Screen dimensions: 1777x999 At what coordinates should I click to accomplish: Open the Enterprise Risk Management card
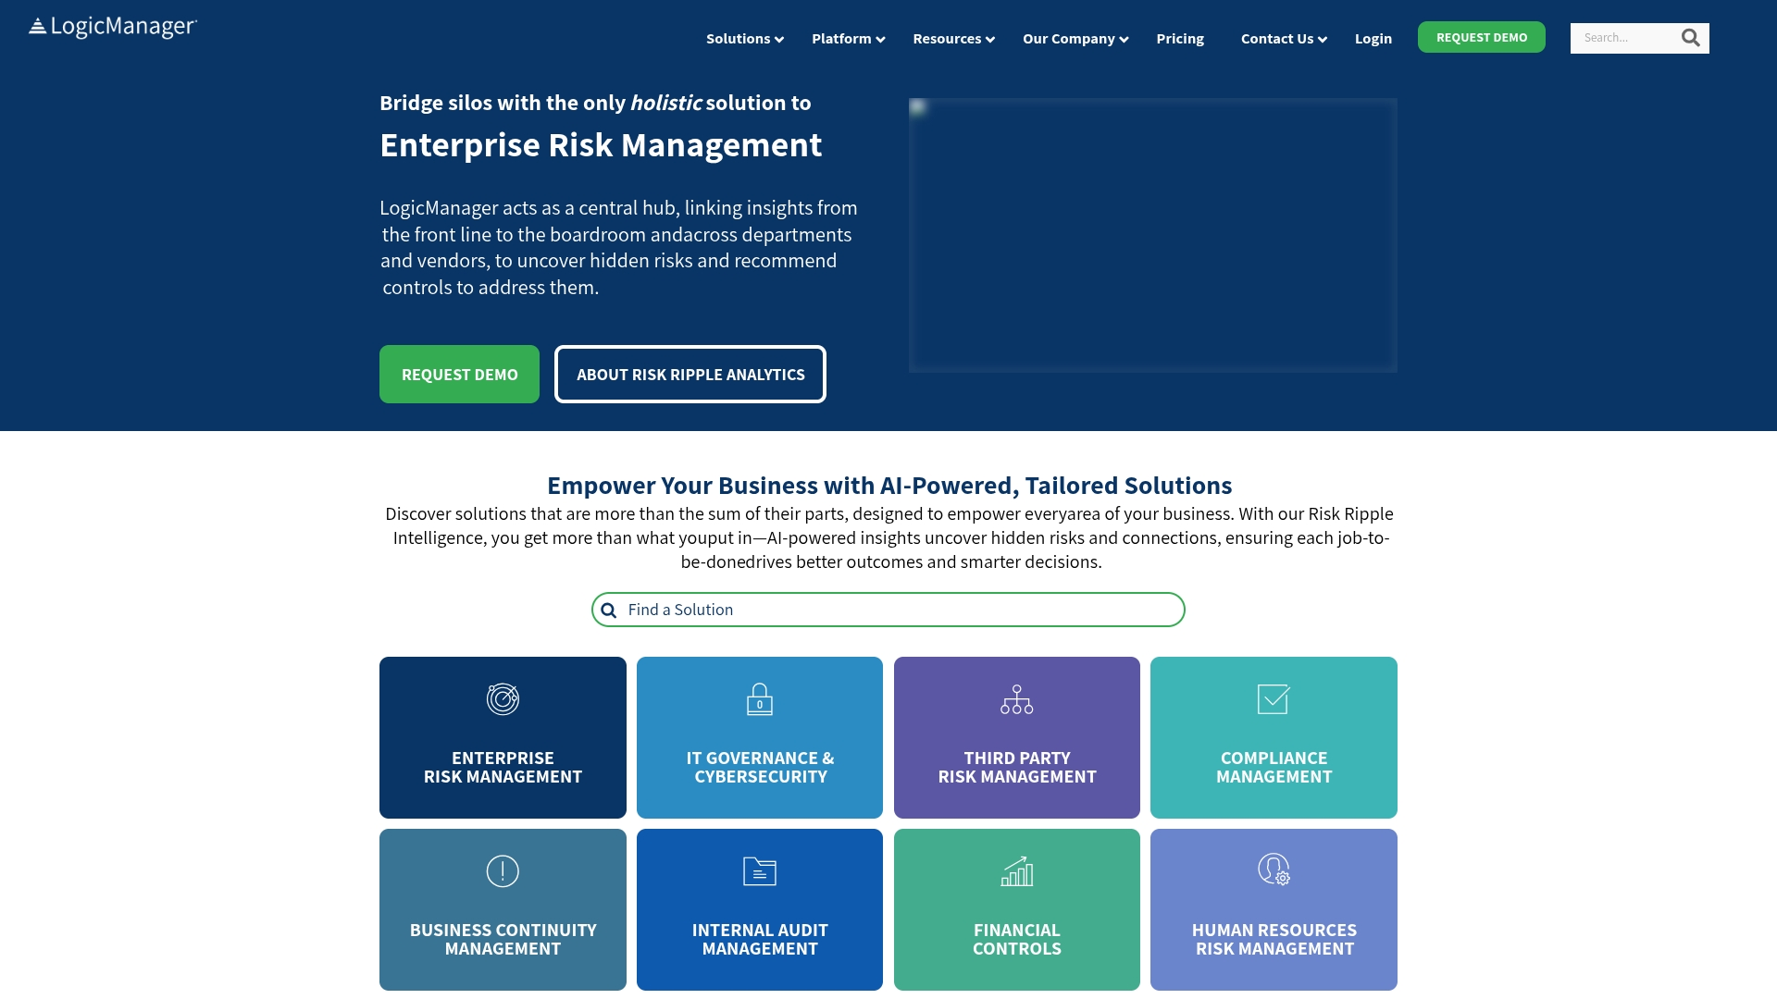click(503, 737)
